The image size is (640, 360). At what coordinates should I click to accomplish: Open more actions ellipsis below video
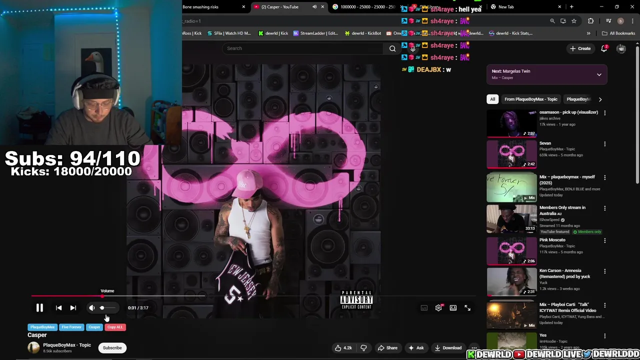(474, 348)
